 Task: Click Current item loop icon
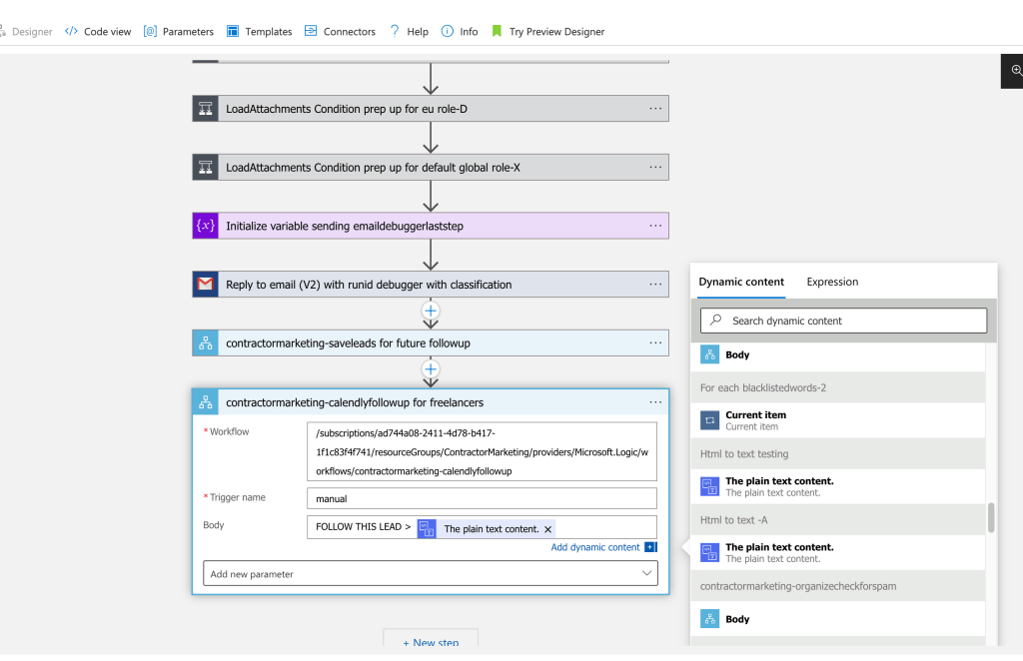click(710, 420)
